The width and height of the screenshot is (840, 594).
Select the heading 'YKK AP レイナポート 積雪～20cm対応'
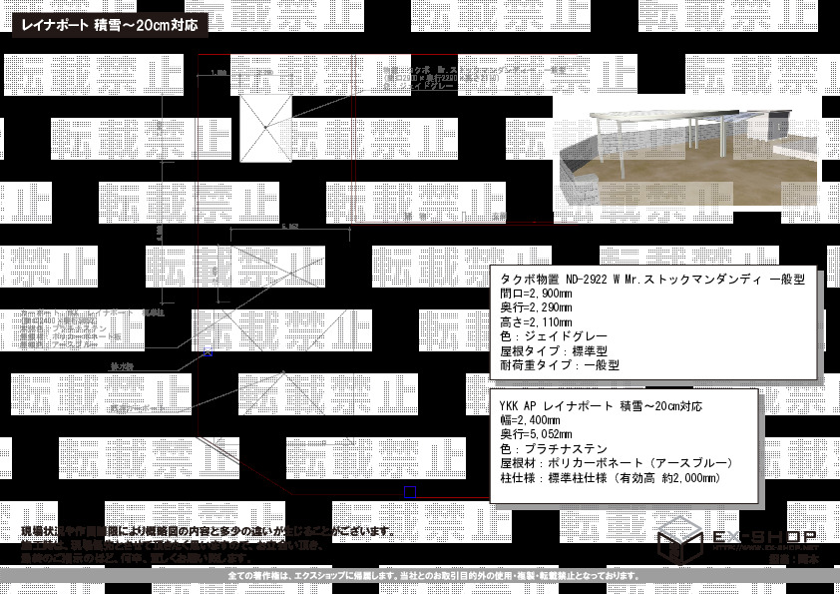[x=601, y=406]
